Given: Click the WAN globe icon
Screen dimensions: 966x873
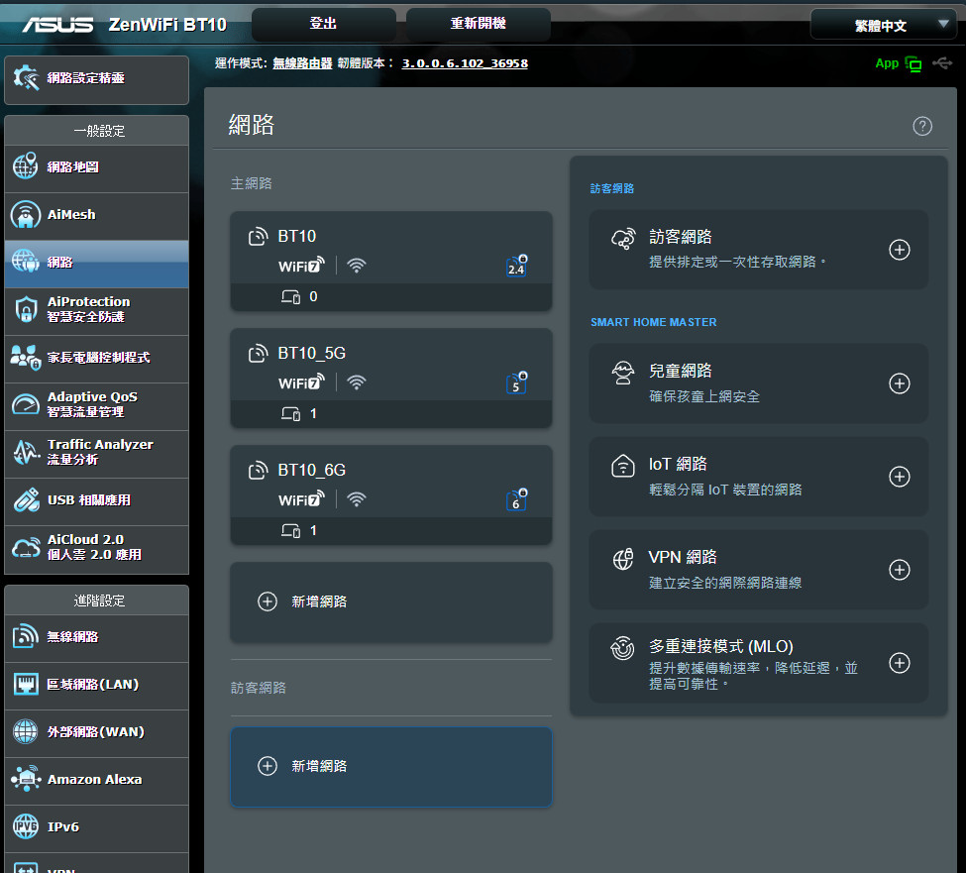Looking at the screenshot, I should tap(25, 731).
